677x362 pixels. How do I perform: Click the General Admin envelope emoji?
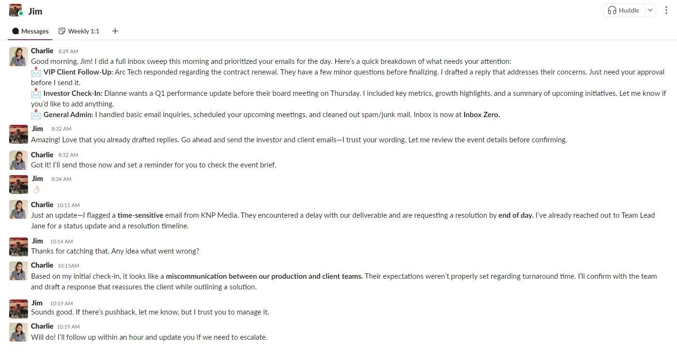click(36, 115)
